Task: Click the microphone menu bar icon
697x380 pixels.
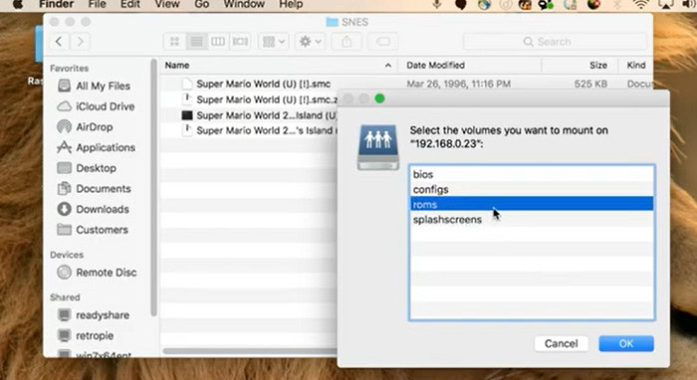Action: pos(437,4)
